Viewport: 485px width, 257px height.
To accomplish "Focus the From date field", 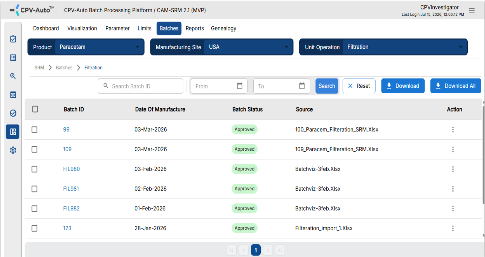I will [219, 86].
